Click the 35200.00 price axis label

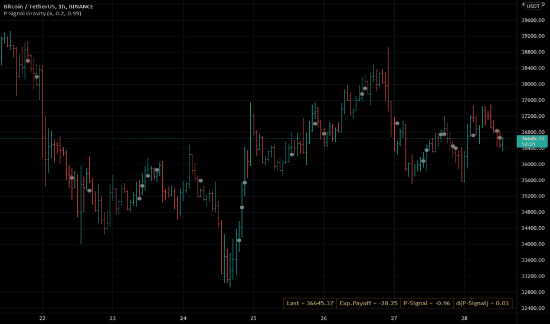coord(533,196)
